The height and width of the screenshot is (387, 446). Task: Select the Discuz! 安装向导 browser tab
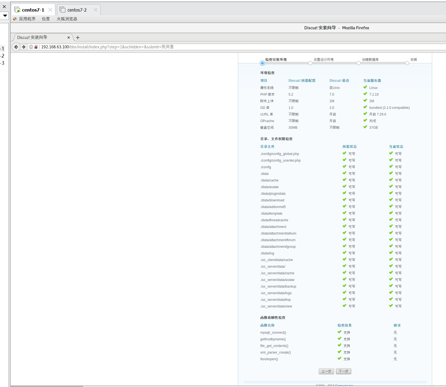point(42,38)
